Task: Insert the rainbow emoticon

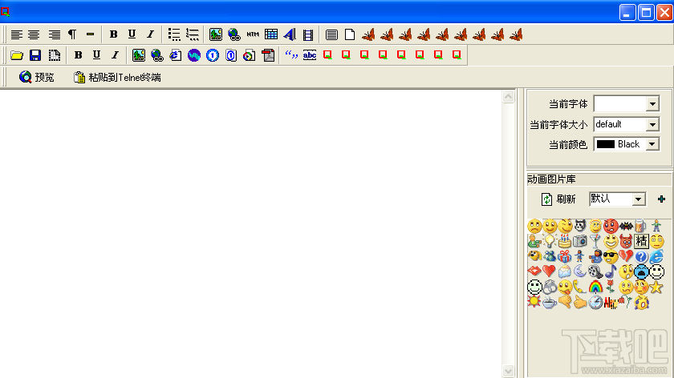Action: coord(595,287)
